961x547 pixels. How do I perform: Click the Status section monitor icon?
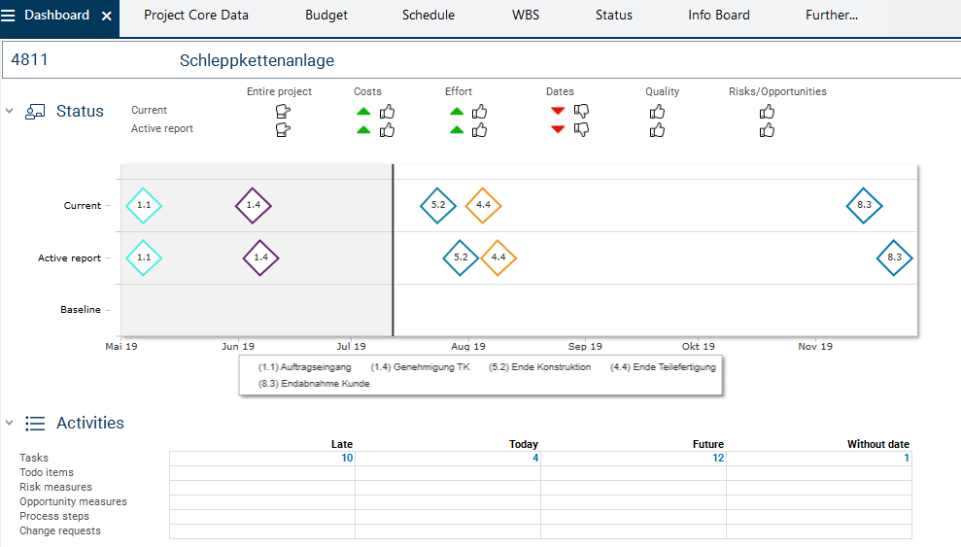[36, 112]
